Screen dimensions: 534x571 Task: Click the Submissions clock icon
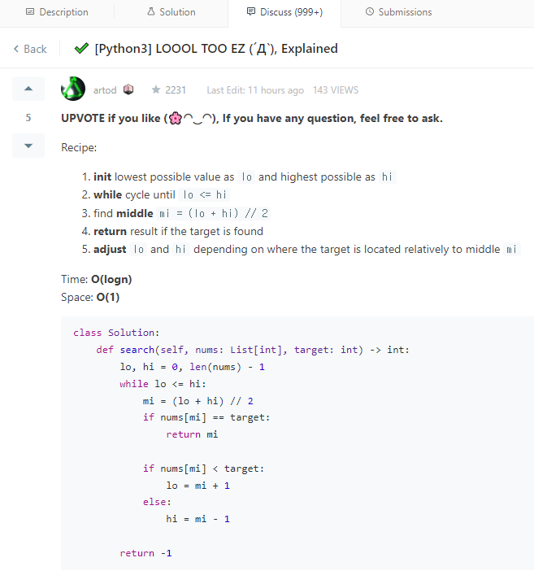pyautogui.click(x=370, y=11)
